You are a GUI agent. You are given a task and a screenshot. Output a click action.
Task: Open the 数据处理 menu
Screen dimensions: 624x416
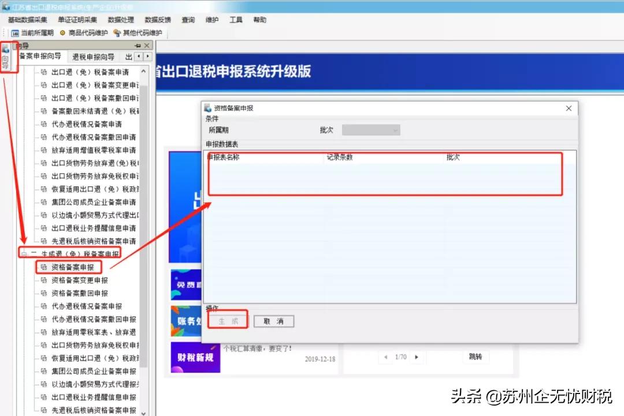pyautogui.click(x=121, y=19)
